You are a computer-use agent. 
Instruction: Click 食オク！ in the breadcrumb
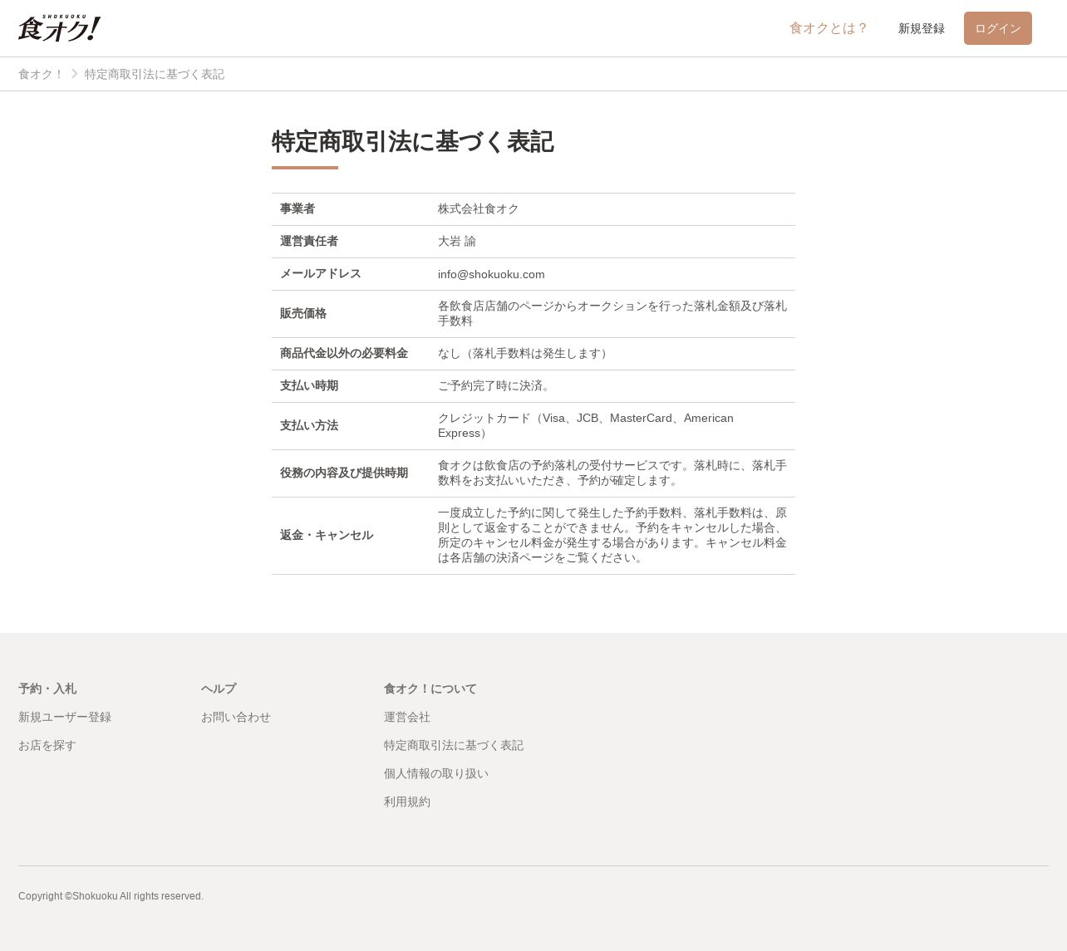[42, 74]
